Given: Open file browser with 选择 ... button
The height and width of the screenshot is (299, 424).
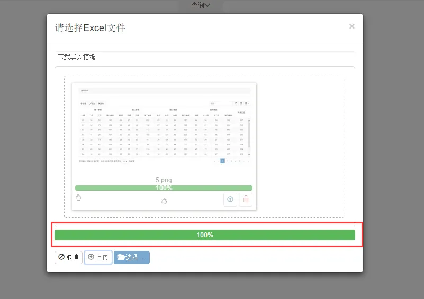Looking at the screenshot, I should tap(132, 257).
